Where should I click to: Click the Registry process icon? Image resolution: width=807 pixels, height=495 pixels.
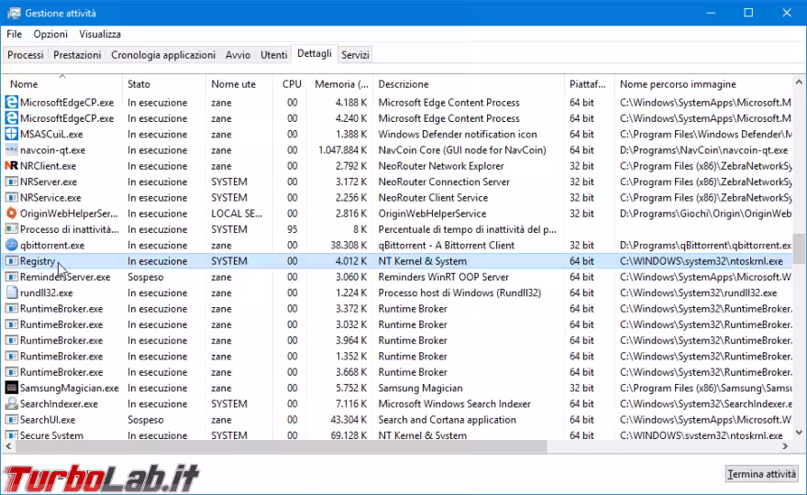point(11,261)
